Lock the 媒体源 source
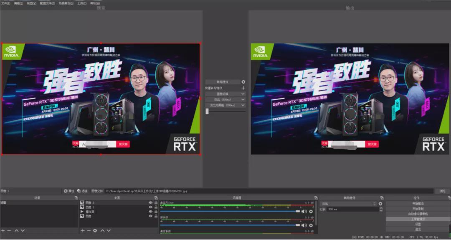This screenshot has height=240, width=451. click(x=156, y=212)
